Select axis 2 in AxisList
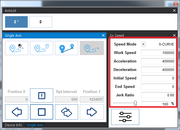This screenshot has height=130, width=180. 16,22
